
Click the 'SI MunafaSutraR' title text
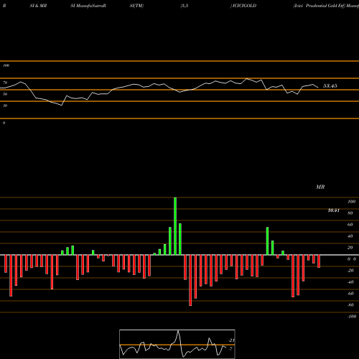88,6
